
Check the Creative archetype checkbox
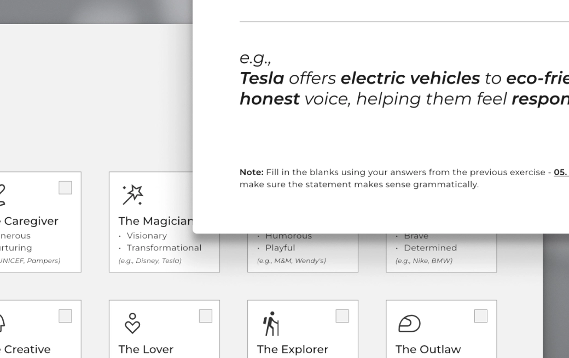[x=65, y=316]
